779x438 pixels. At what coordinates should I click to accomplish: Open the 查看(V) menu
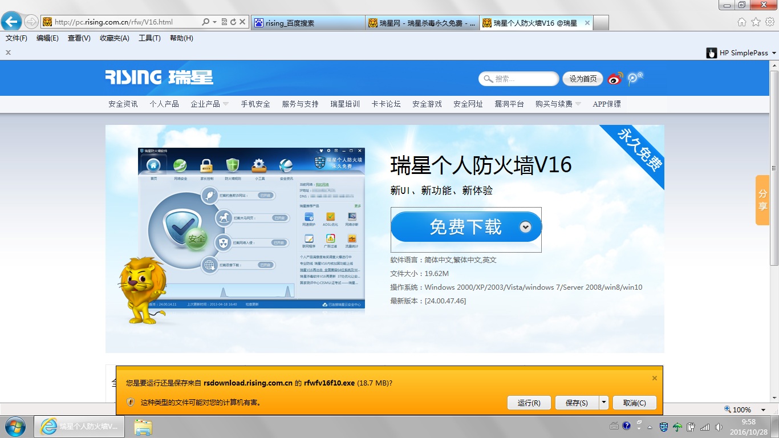79,38
